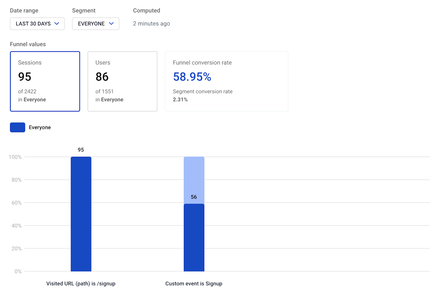
Task: Click the chevron arrow beside Last 30 Days
Action: 57,24
